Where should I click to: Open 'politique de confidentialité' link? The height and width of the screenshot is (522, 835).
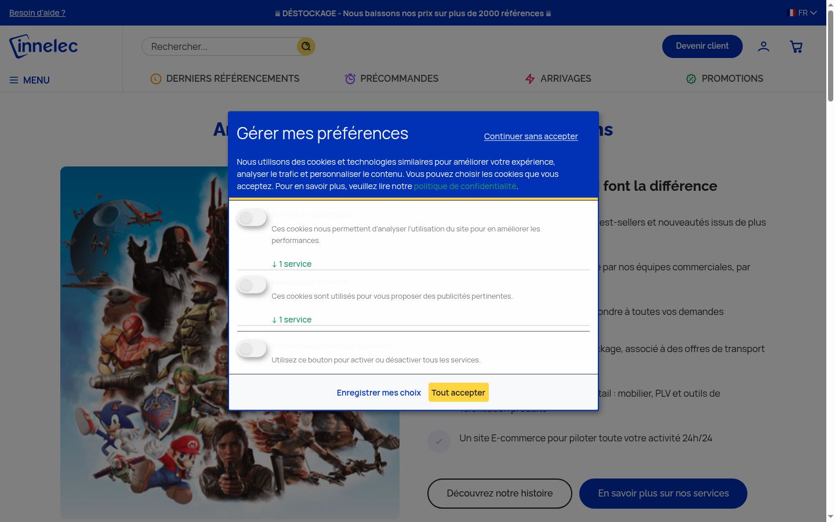[465, 186]
